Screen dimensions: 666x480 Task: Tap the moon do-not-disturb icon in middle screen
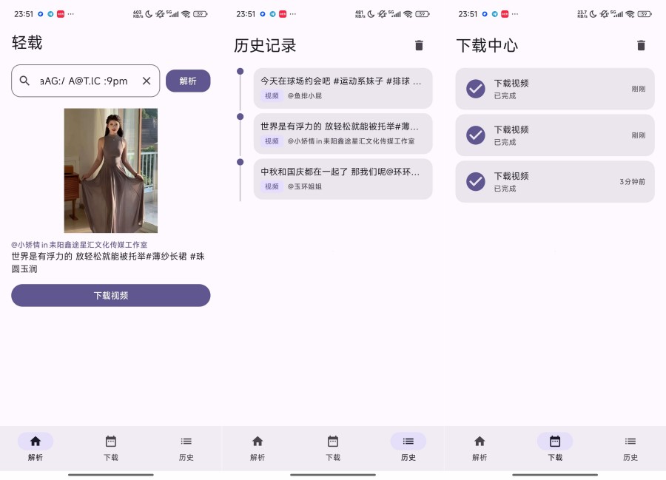pyautogui.click(x=371, y=14)
